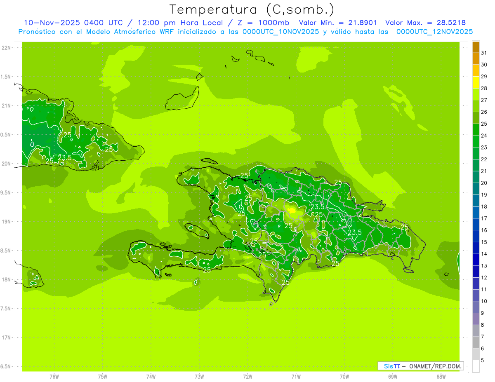Pick the yellow swatch between 28 and 29
495x382 pixels.
tap(476, 82)
